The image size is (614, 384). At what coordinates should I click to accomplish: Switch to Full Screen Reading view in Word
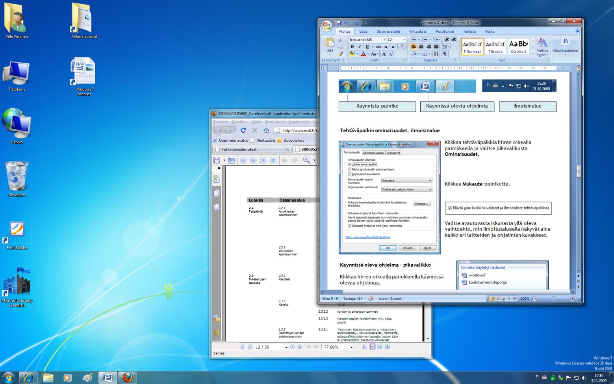click(x=497, y=299)
